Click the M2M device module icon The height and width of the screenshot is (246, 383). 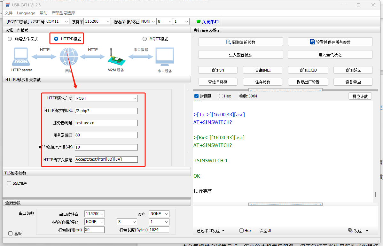[x=115, y=57]
